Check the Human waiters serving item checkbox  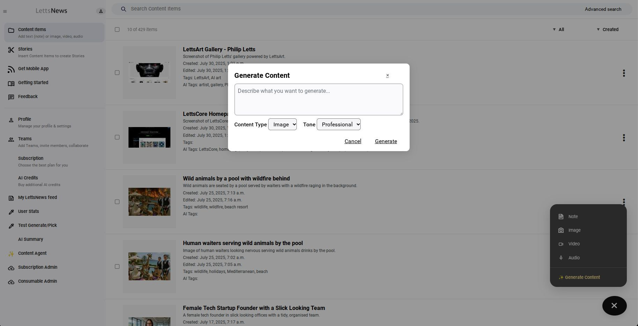coord(117,267)
